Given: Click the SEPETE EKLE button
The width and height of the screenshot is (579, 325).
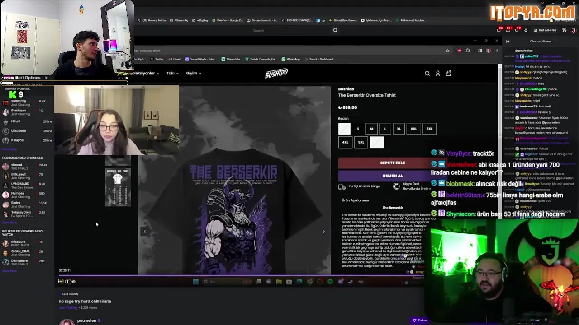Looking at the screenshot, I should [393, 163].
